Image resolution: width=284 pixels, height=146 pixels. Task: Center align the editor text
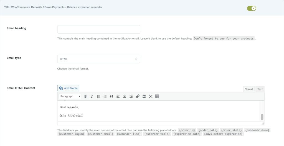tap(125, 96)
